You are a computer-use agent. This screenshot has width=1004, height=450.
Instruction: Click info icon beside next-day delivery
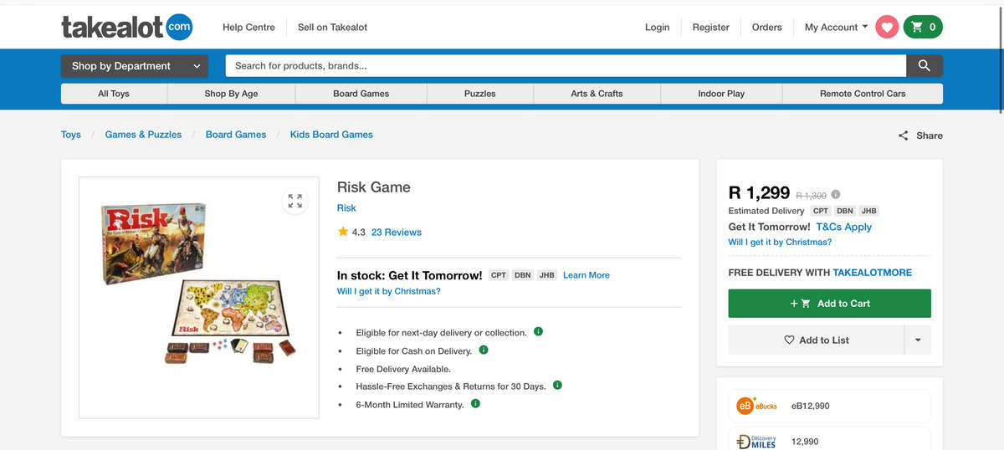point(539,332)
